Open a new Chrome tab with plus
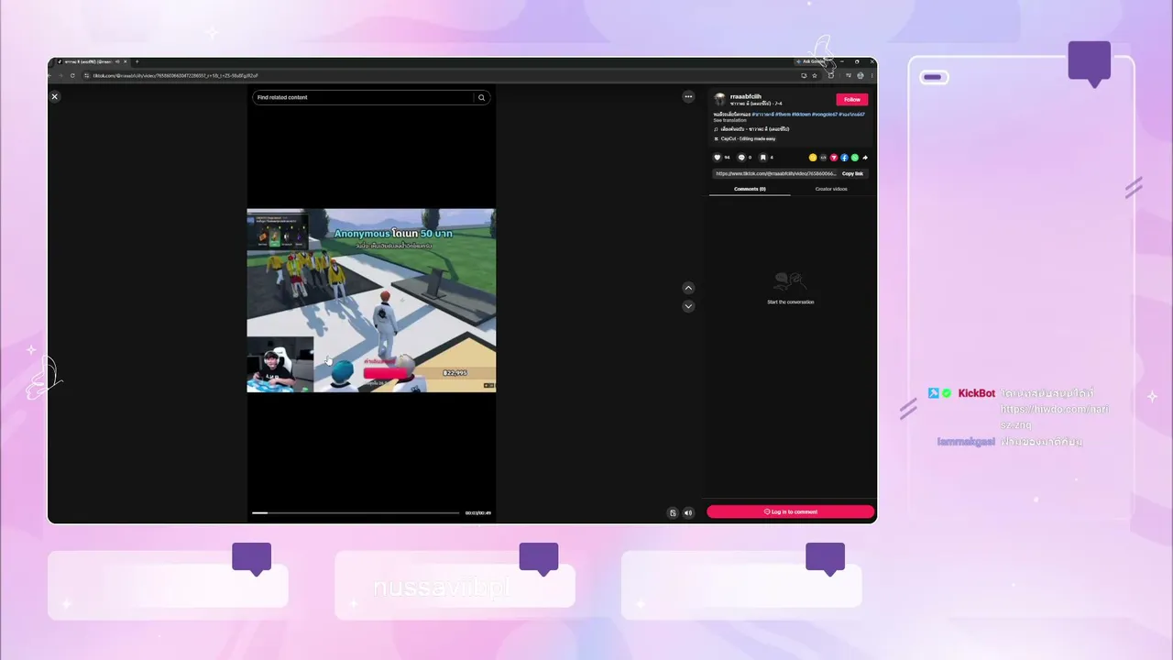Image resolution: width=1173 pixels, height=660 pixels. pyautogui.click(x=137, y=61)
